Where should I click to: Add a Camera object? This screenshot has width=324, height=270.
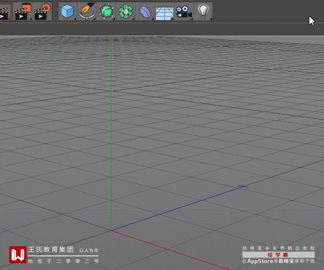(x=184, y=12)
